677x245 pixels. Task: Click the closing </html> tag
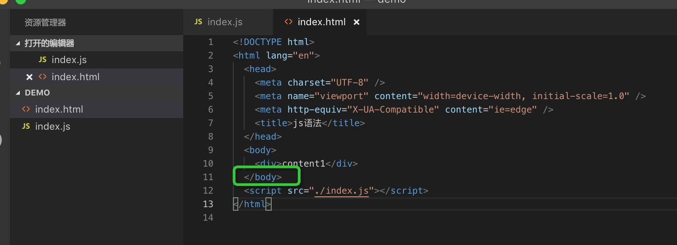click(252, 204)
